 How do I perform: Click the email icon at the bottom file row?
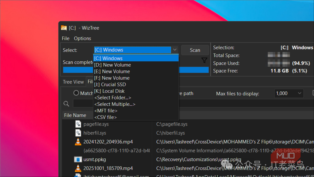(x=77, y=175)
